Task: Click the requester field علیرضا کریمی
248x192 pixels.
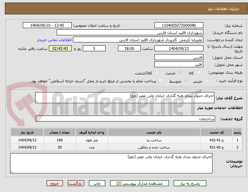Action: coord(138,40)
